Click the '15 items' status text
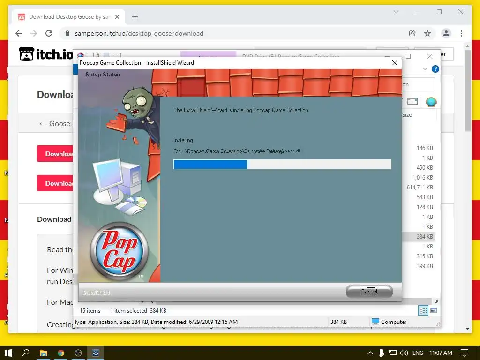The height and width of the screenshot is (360, 480). (x=90, y=311)
